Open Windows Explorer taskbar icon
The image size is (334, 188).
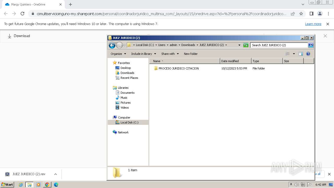tap(29, 185)
